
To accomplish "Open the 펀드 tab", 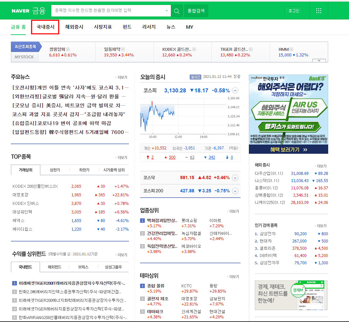I will [127, 27].
